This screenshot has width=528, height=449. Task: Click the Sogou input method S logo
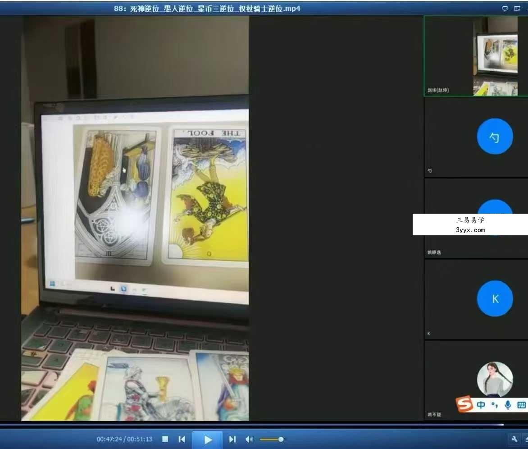pos(464,404)
